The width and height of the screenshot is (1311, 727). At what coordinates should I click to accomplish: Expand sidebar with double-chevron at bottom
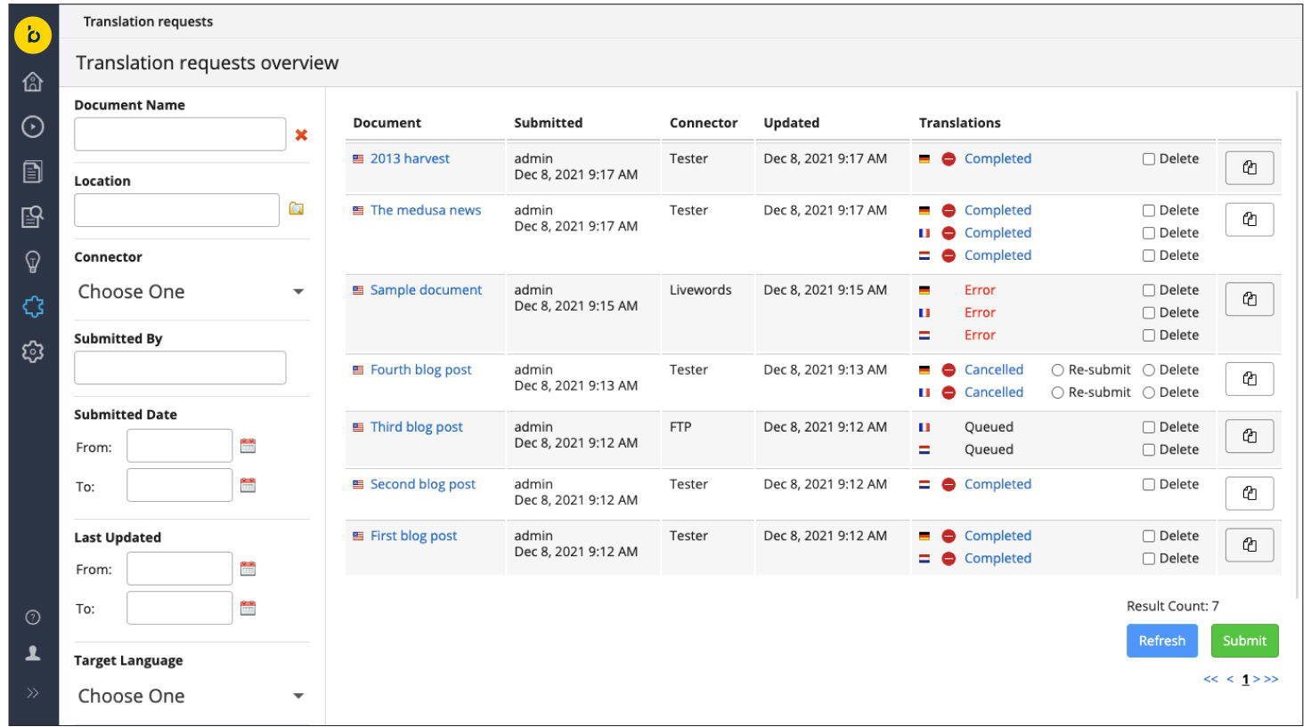pos(33,693)
